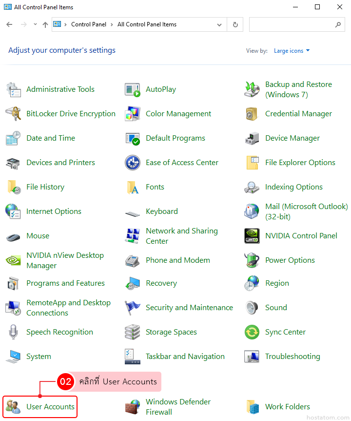351x421 pixels.
Task: Open the address bar history dropdown arrow
Action: 220,24
